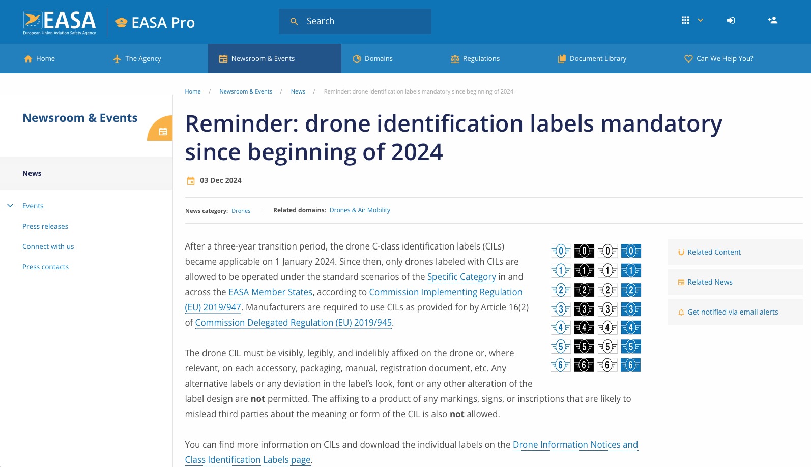Click the Home house icon

pos(28,59)
